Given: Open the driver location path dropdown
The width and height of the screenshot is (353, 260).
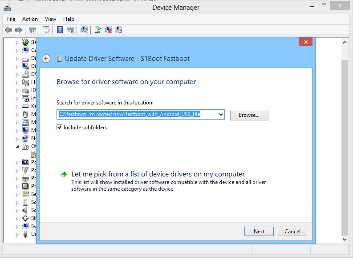Looking at the screenshot, I should pos(221,115).
